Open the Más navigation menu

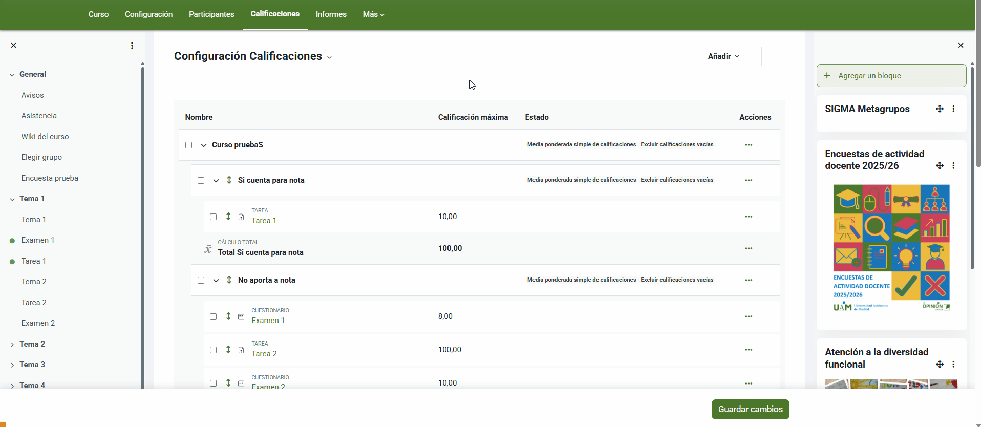coord(373,14)
